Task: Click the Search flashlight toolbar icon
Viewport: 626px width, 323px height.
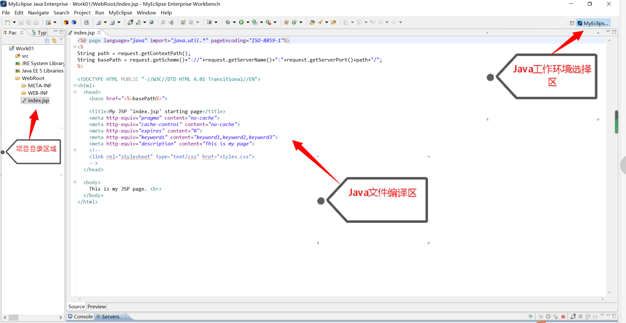Action: (321, 22)
